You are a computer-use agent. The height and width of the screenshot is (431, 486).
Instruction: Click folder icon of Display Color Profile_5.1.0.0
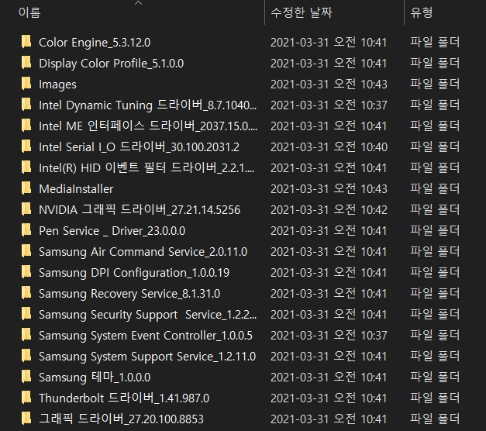(26, 63)
